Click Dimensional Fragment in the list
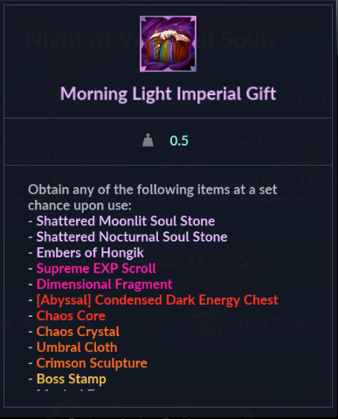The image size is (338, 419). point(105,285)
